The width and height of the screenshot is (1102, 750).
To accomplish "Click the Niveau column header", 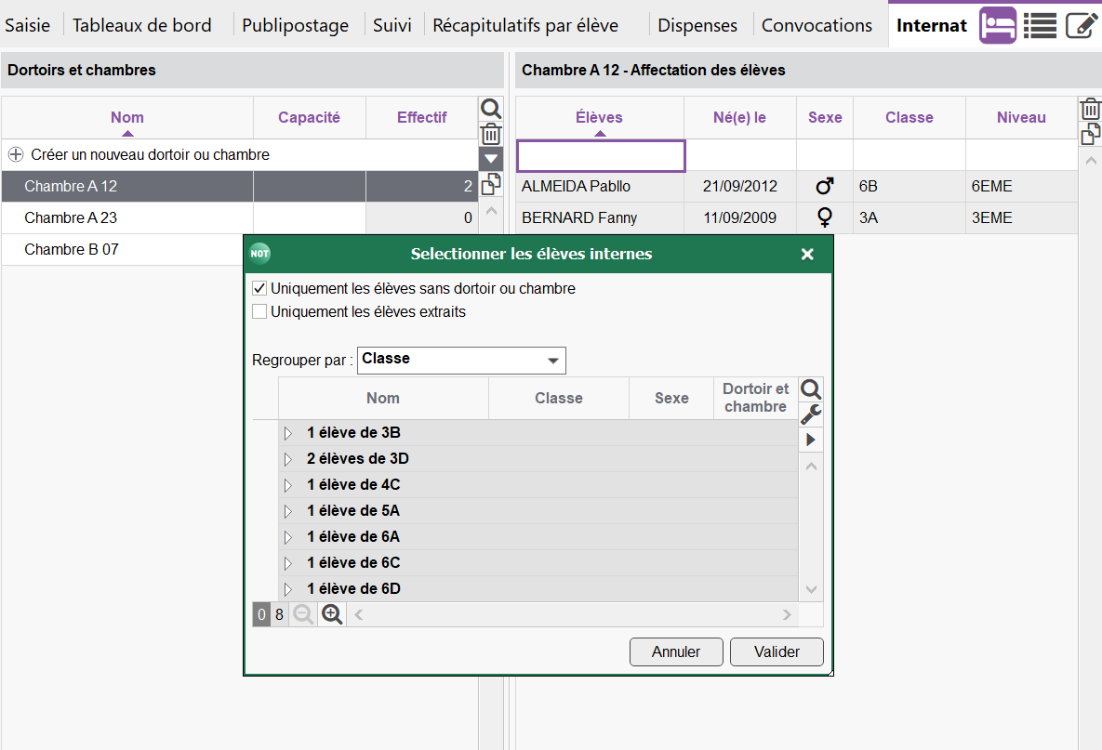I will pos(1021,117).
